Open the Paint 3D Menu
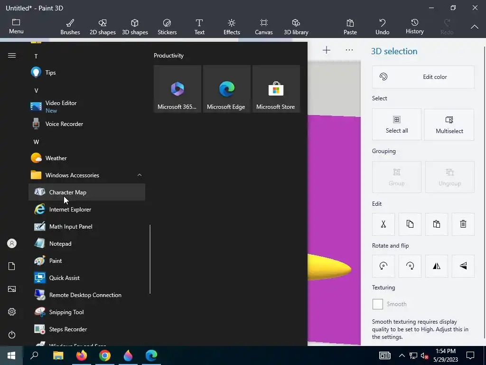This screenshot has width=486, height=365. pyautogui.click(x=16, y=27)
